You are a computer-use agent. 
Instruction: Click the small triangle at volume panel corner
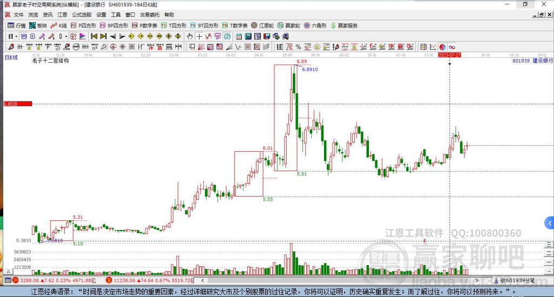(x=9, y=271)
